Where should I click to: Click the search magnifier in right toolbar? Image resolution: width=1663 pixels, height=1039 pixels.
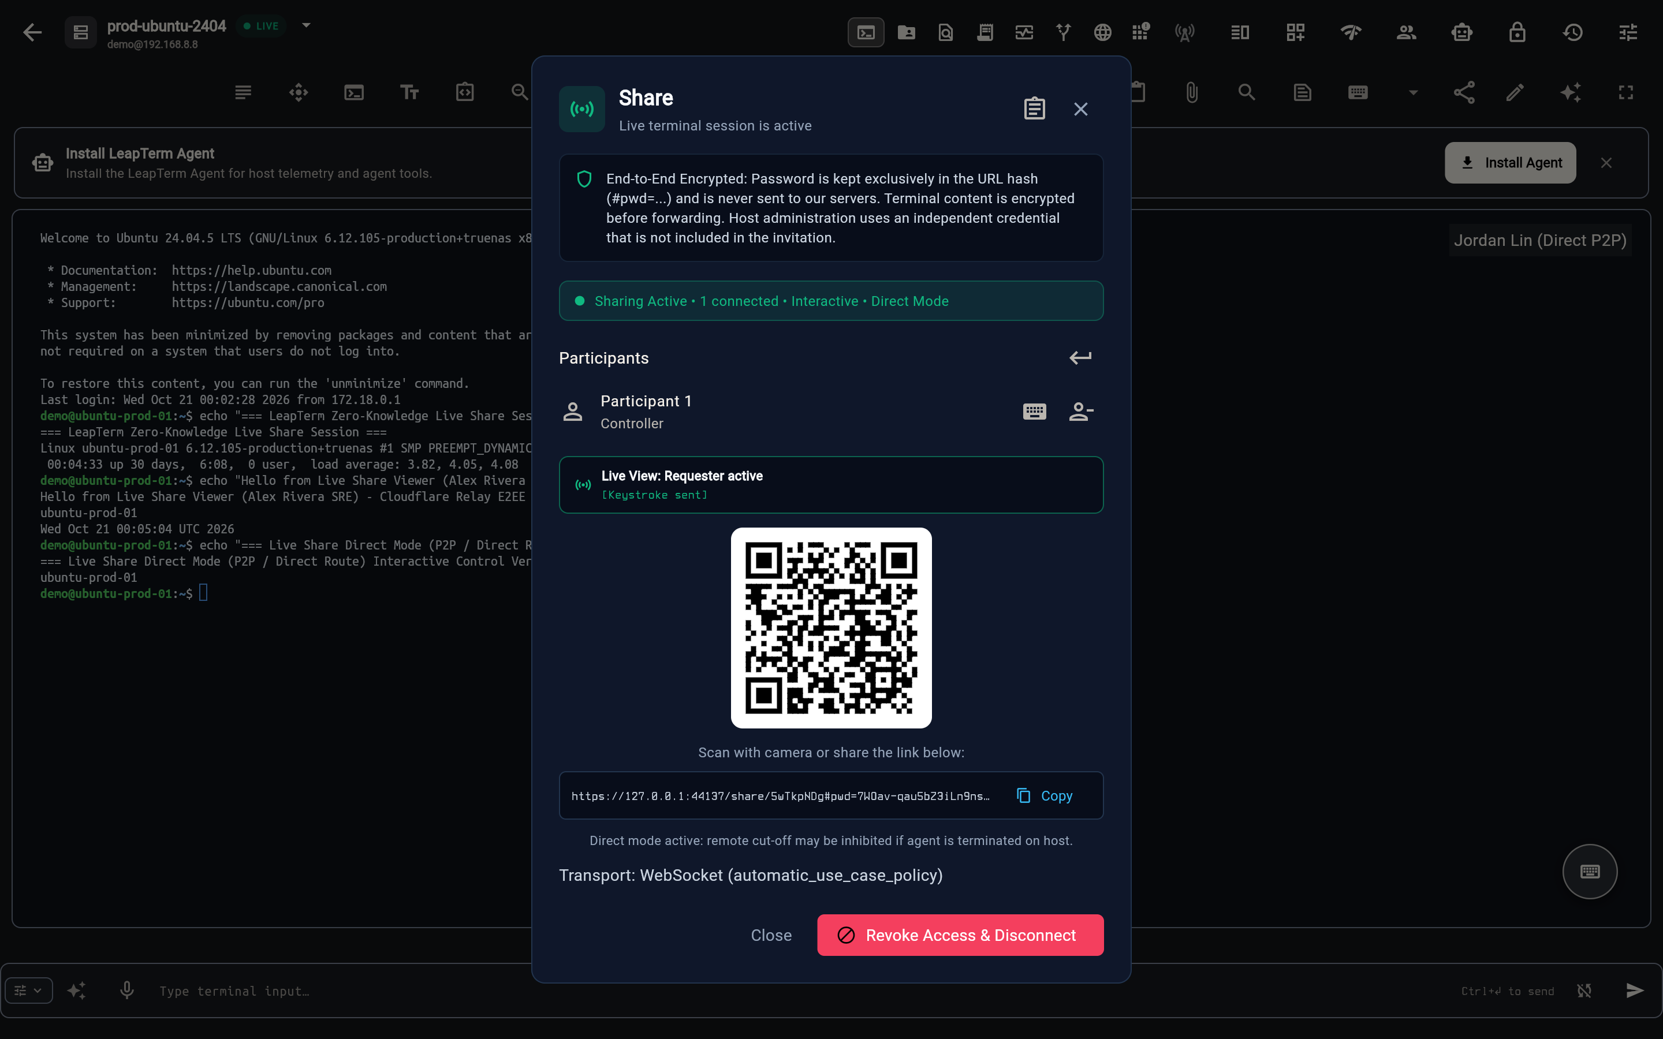1247,92
